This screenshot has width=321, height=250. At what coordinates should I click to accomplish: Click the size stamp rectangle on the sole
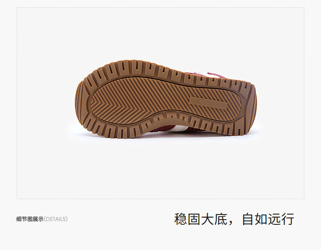click(x=208, y=103)
